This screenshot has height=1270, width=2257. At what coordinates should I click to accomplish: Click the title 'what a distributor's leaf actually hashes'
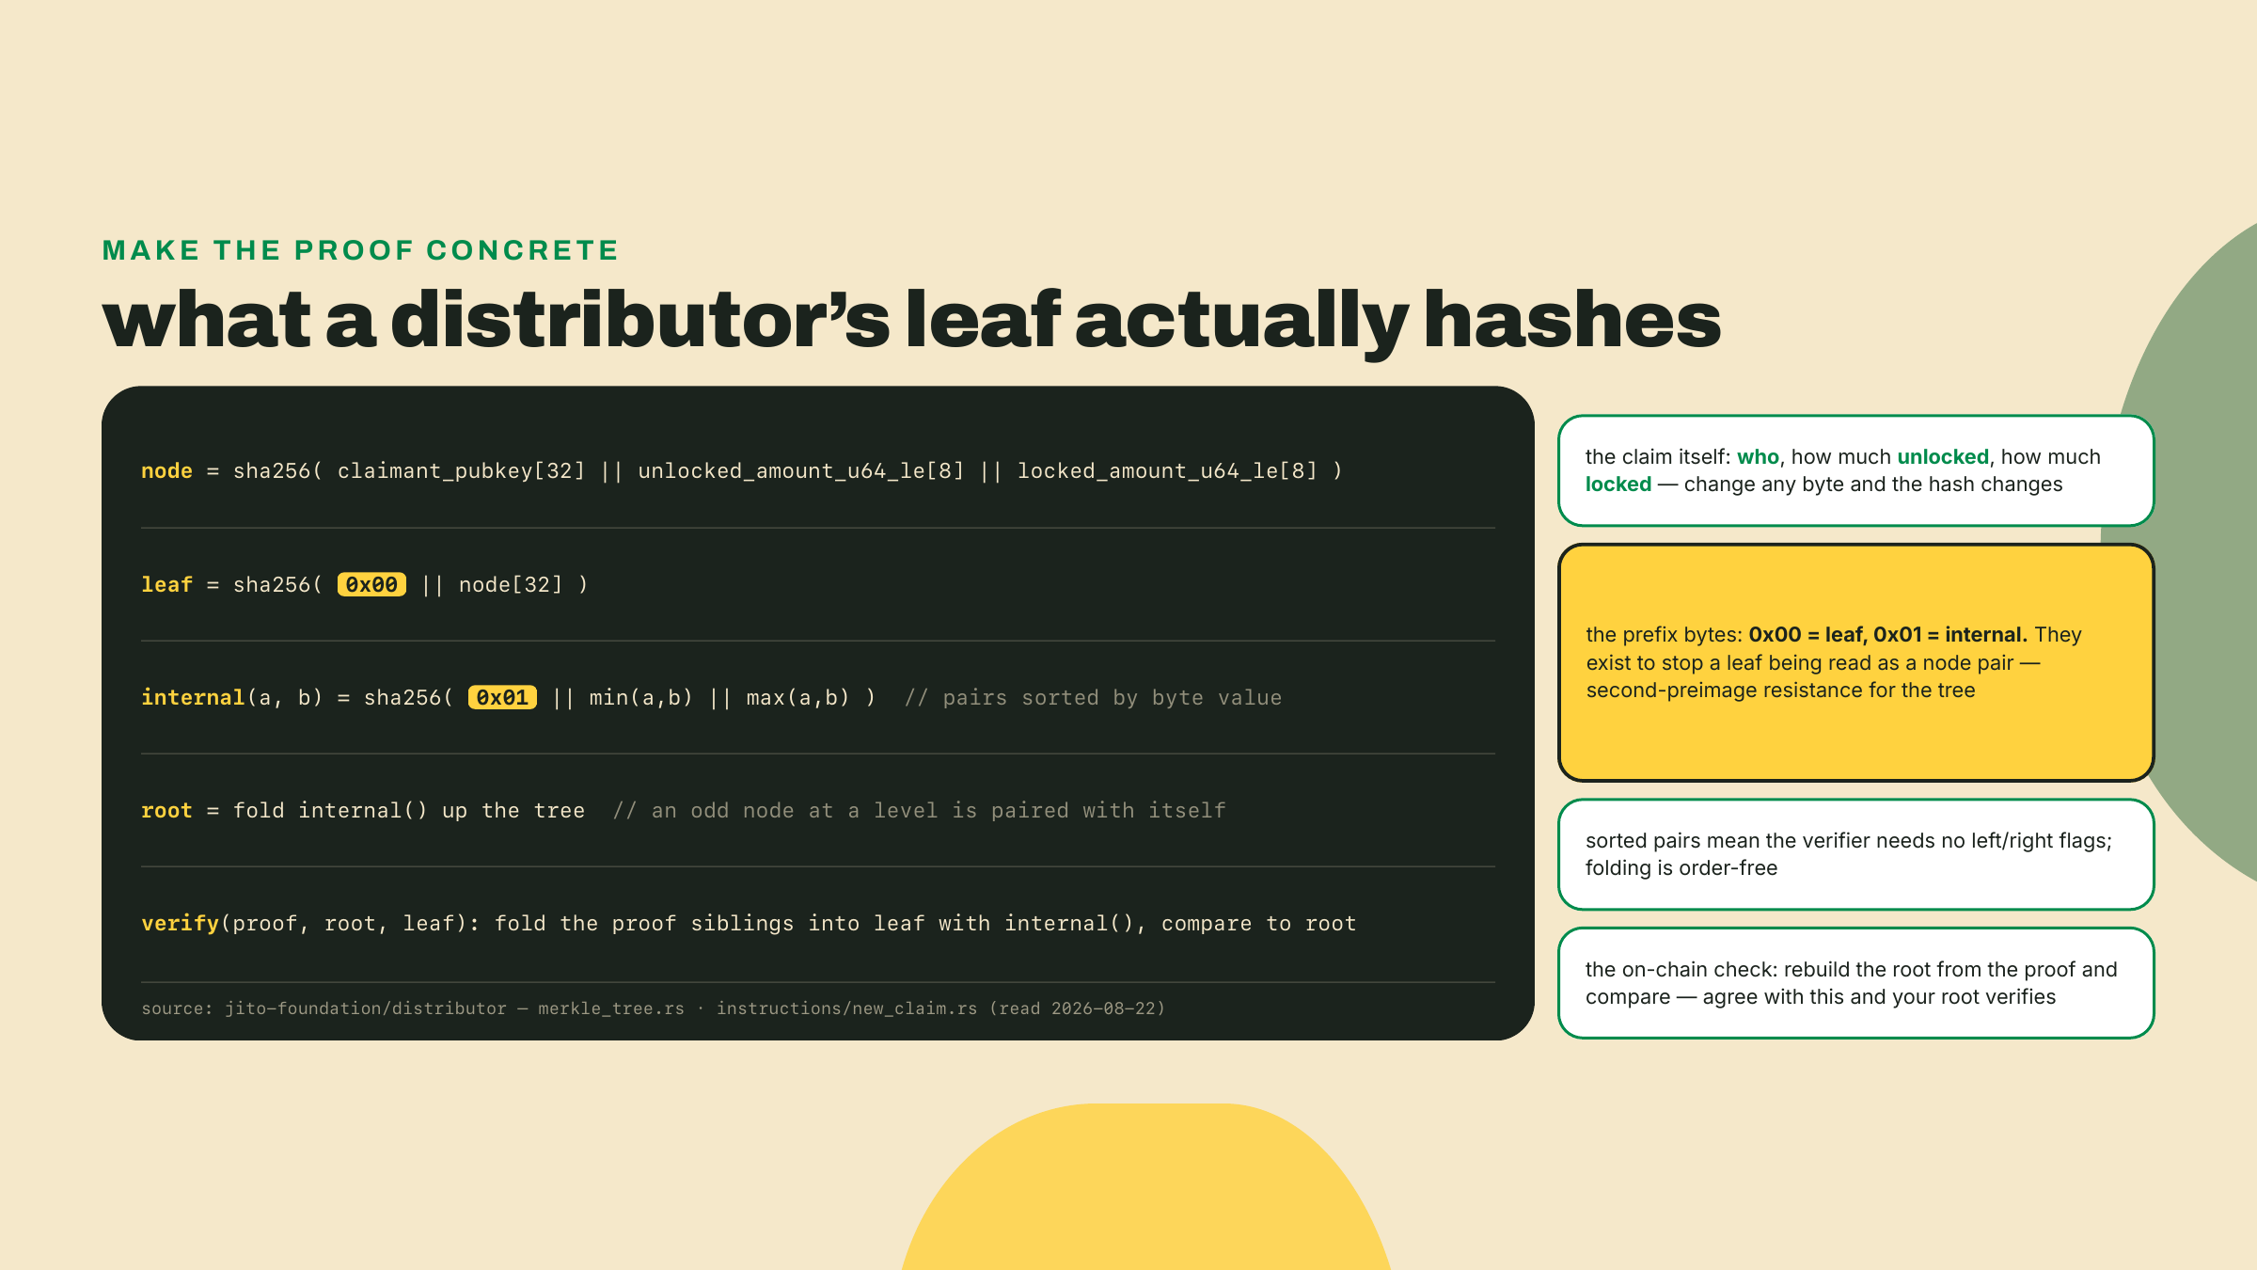(911, 320)
